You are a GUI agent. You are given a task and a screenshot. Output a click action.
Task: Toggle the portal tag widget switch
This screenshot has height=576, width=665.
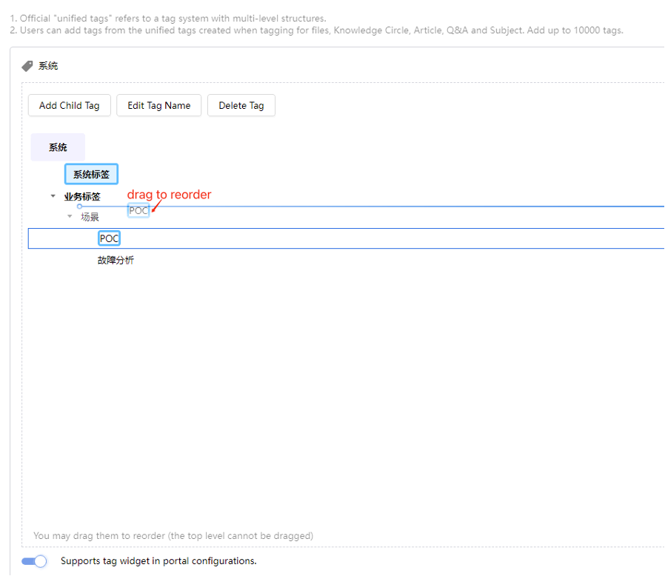pos(34,561)
